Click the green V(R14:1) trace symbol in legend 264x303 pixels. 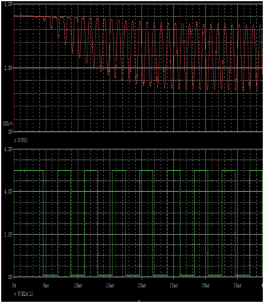[x=15, y=294]
